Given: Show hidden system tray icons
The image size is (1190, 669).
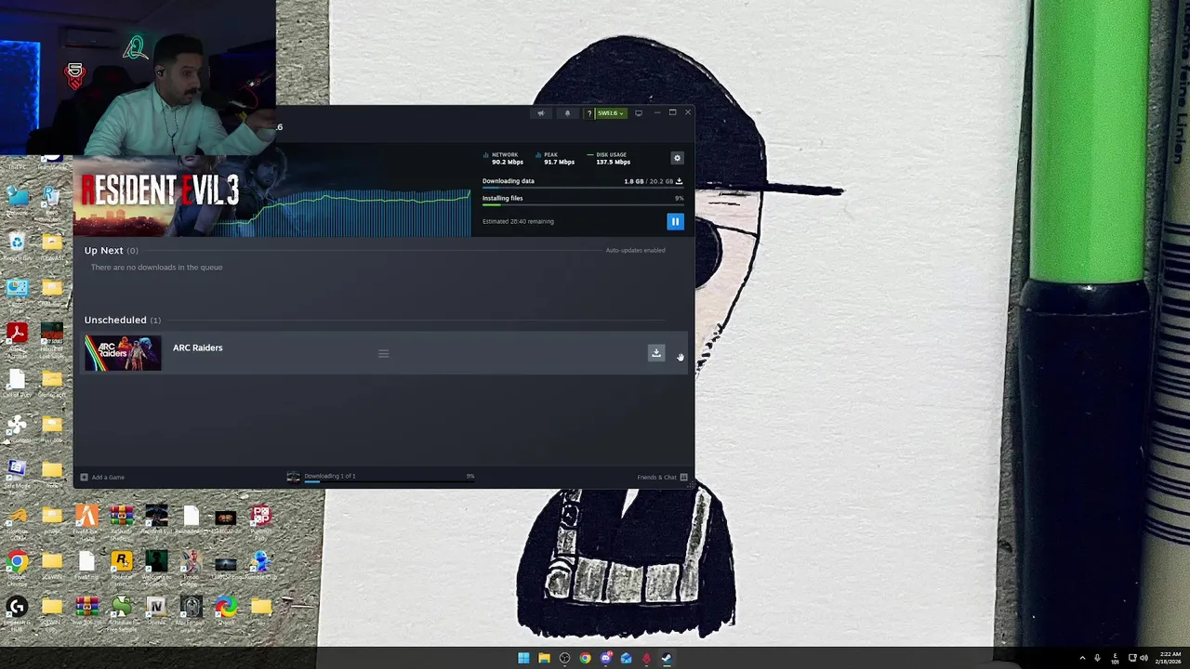Looking at the screenshot, I should [1082, 659].
